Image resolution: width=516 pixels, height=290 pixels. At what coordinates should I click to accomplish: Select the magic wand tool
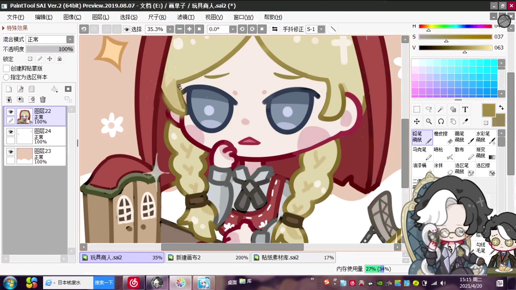[x=441, y=110]
